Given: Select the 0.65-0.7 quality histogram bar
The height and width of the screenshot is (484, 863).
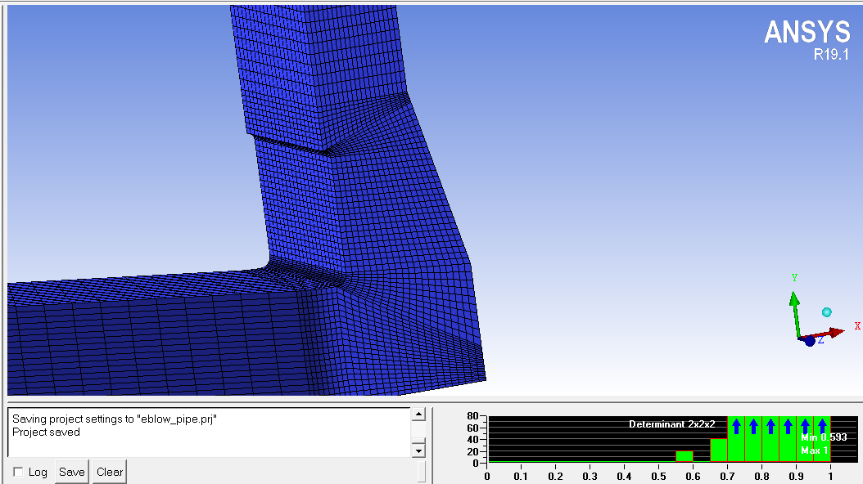Looking at the screenshot, I should (x=719, y=450).
